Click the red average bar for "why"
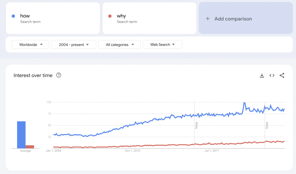296x174 pixels. coord(30,147)
